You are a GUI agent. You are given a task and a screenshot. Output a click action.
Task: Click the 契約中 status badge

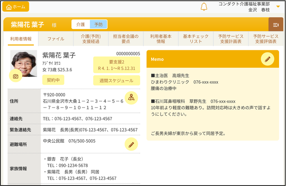(x=53, y=80)
